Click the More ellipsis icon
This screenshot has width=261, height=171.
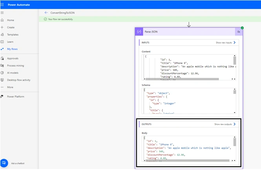2,87
